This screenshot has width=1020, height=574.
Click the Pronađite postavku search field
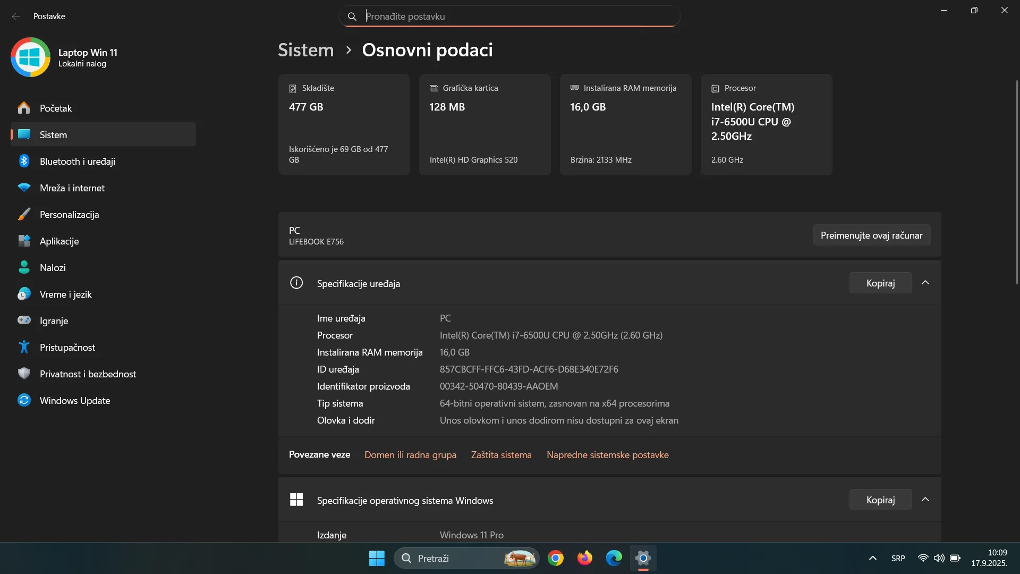(x=509, y=16)
